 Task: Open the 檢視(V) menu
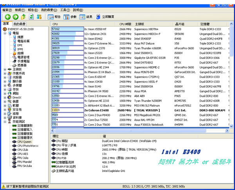pyautogui.click(x=20, y=10)
